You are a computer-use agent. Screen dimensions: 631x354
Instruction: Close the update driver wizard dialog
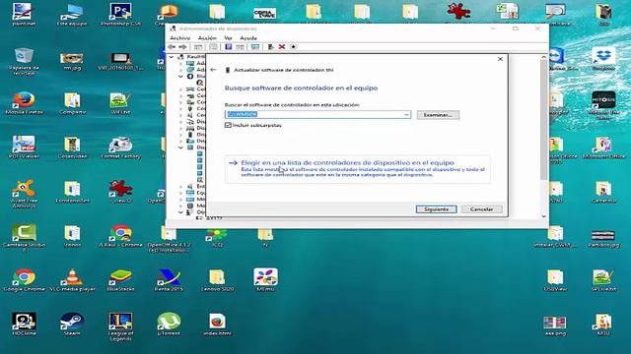pyautogui.click(x=500, y=59)
